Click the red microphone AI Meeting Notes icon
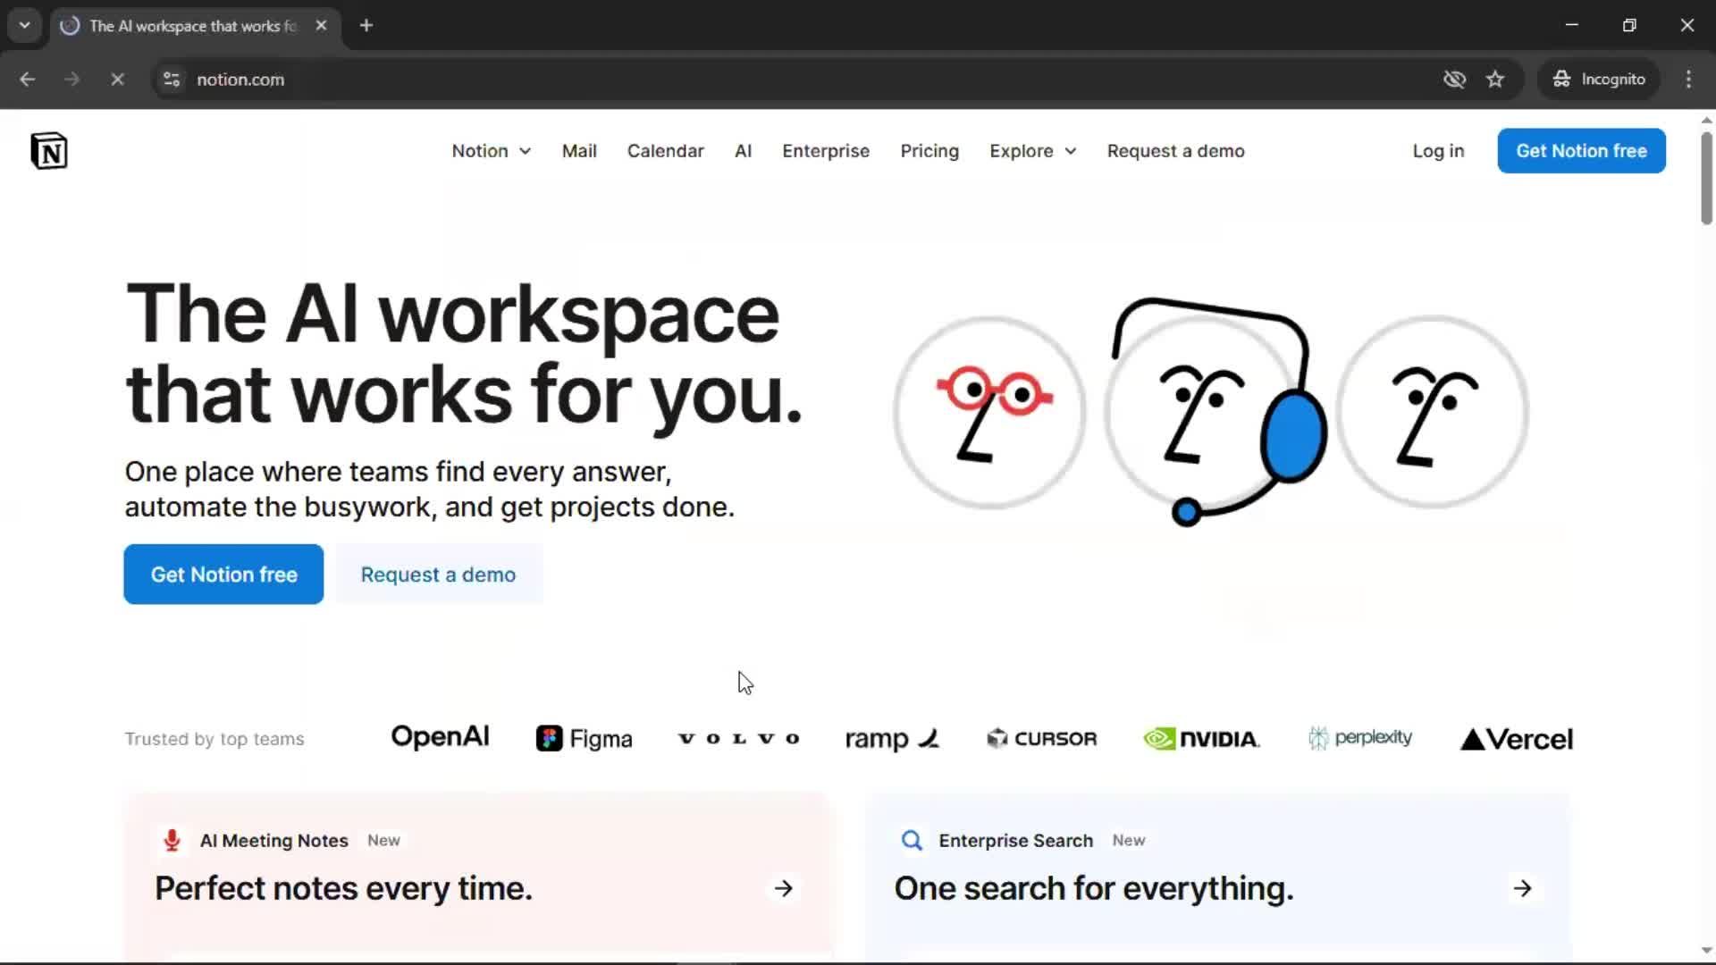This screenshot has height=965, width=1716. coord(172,840)
